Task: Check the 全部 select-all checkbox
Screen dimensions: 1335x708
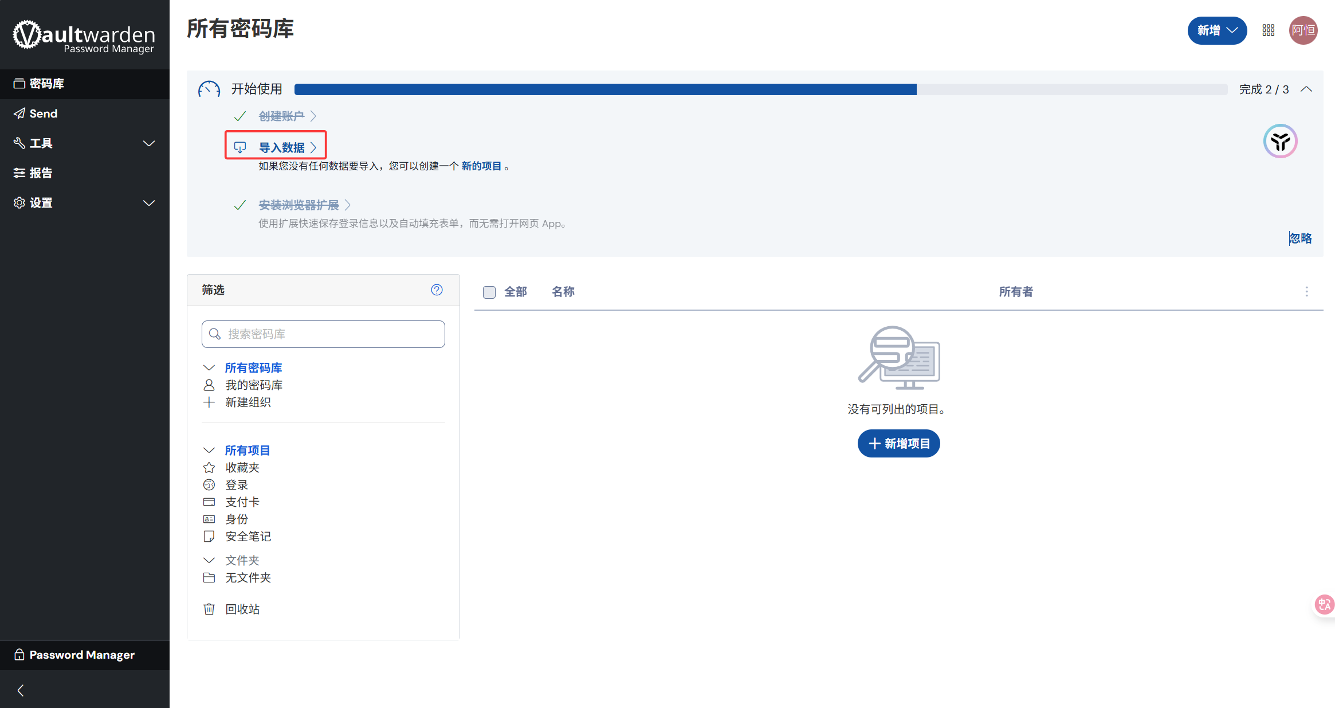Action: click(x=489, y=292)
